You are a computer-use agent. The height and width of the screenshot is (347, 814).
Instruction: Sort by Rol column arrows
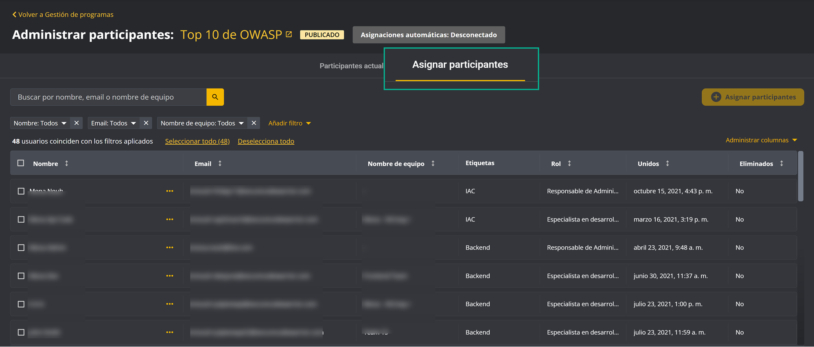point(569,163)
